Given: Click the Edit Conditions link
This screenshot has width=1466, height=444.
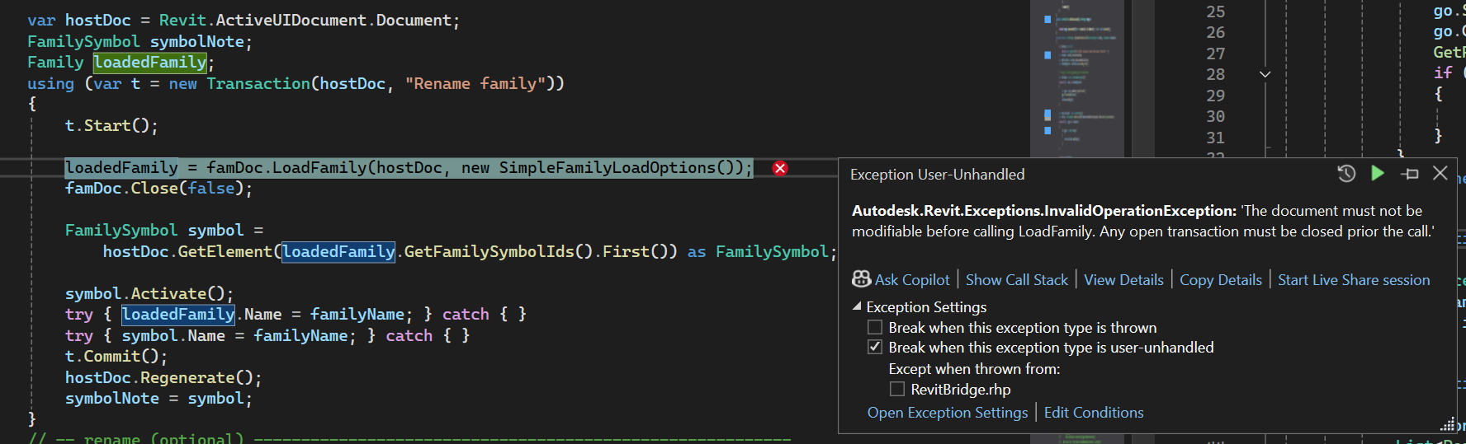Looking at the screenshot, I should (x=1093, y=413).
